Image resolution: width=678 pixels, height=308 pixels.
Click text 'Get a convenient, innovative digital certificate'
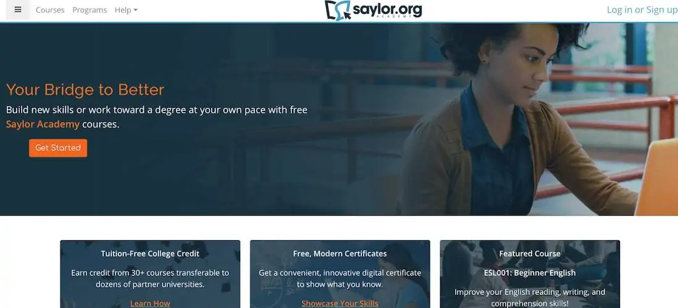pyautogui.click(x=340, y=273)
